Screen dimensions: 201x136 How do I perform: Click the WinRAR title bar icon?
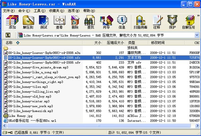4,4
